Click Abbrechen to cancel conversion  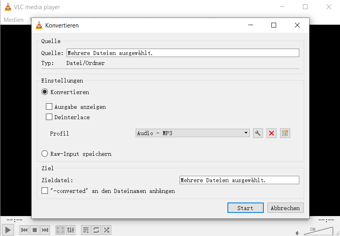pyautogui.click(x=285, y=208)
